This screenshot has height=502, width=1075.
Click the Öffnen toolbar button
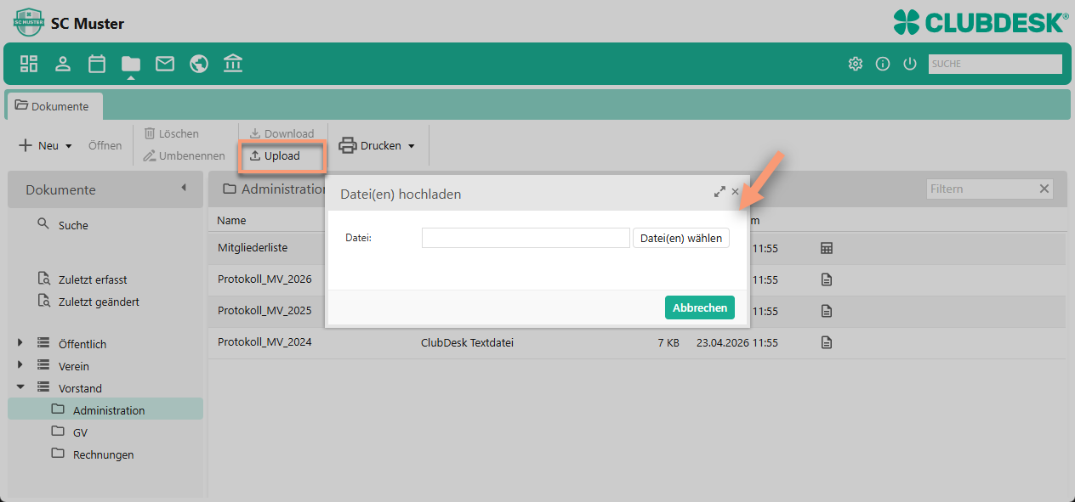click(105, 145)
